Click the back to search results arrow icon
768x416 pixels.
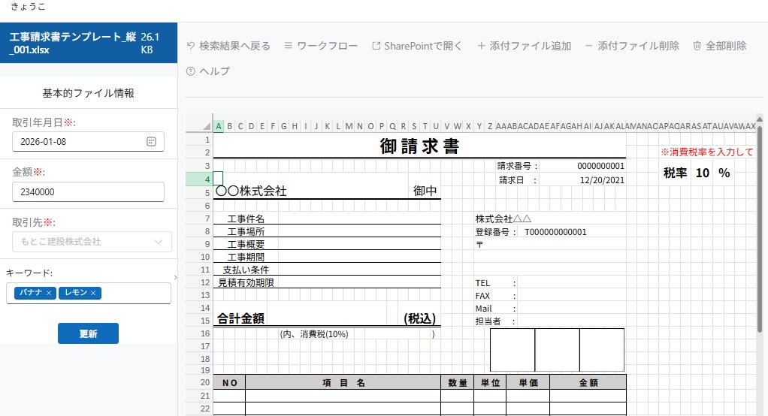[x=191, y=46]
